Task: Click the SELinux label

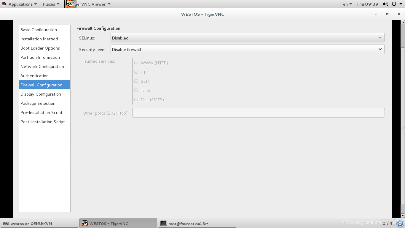Action: (x=87, y=38)
